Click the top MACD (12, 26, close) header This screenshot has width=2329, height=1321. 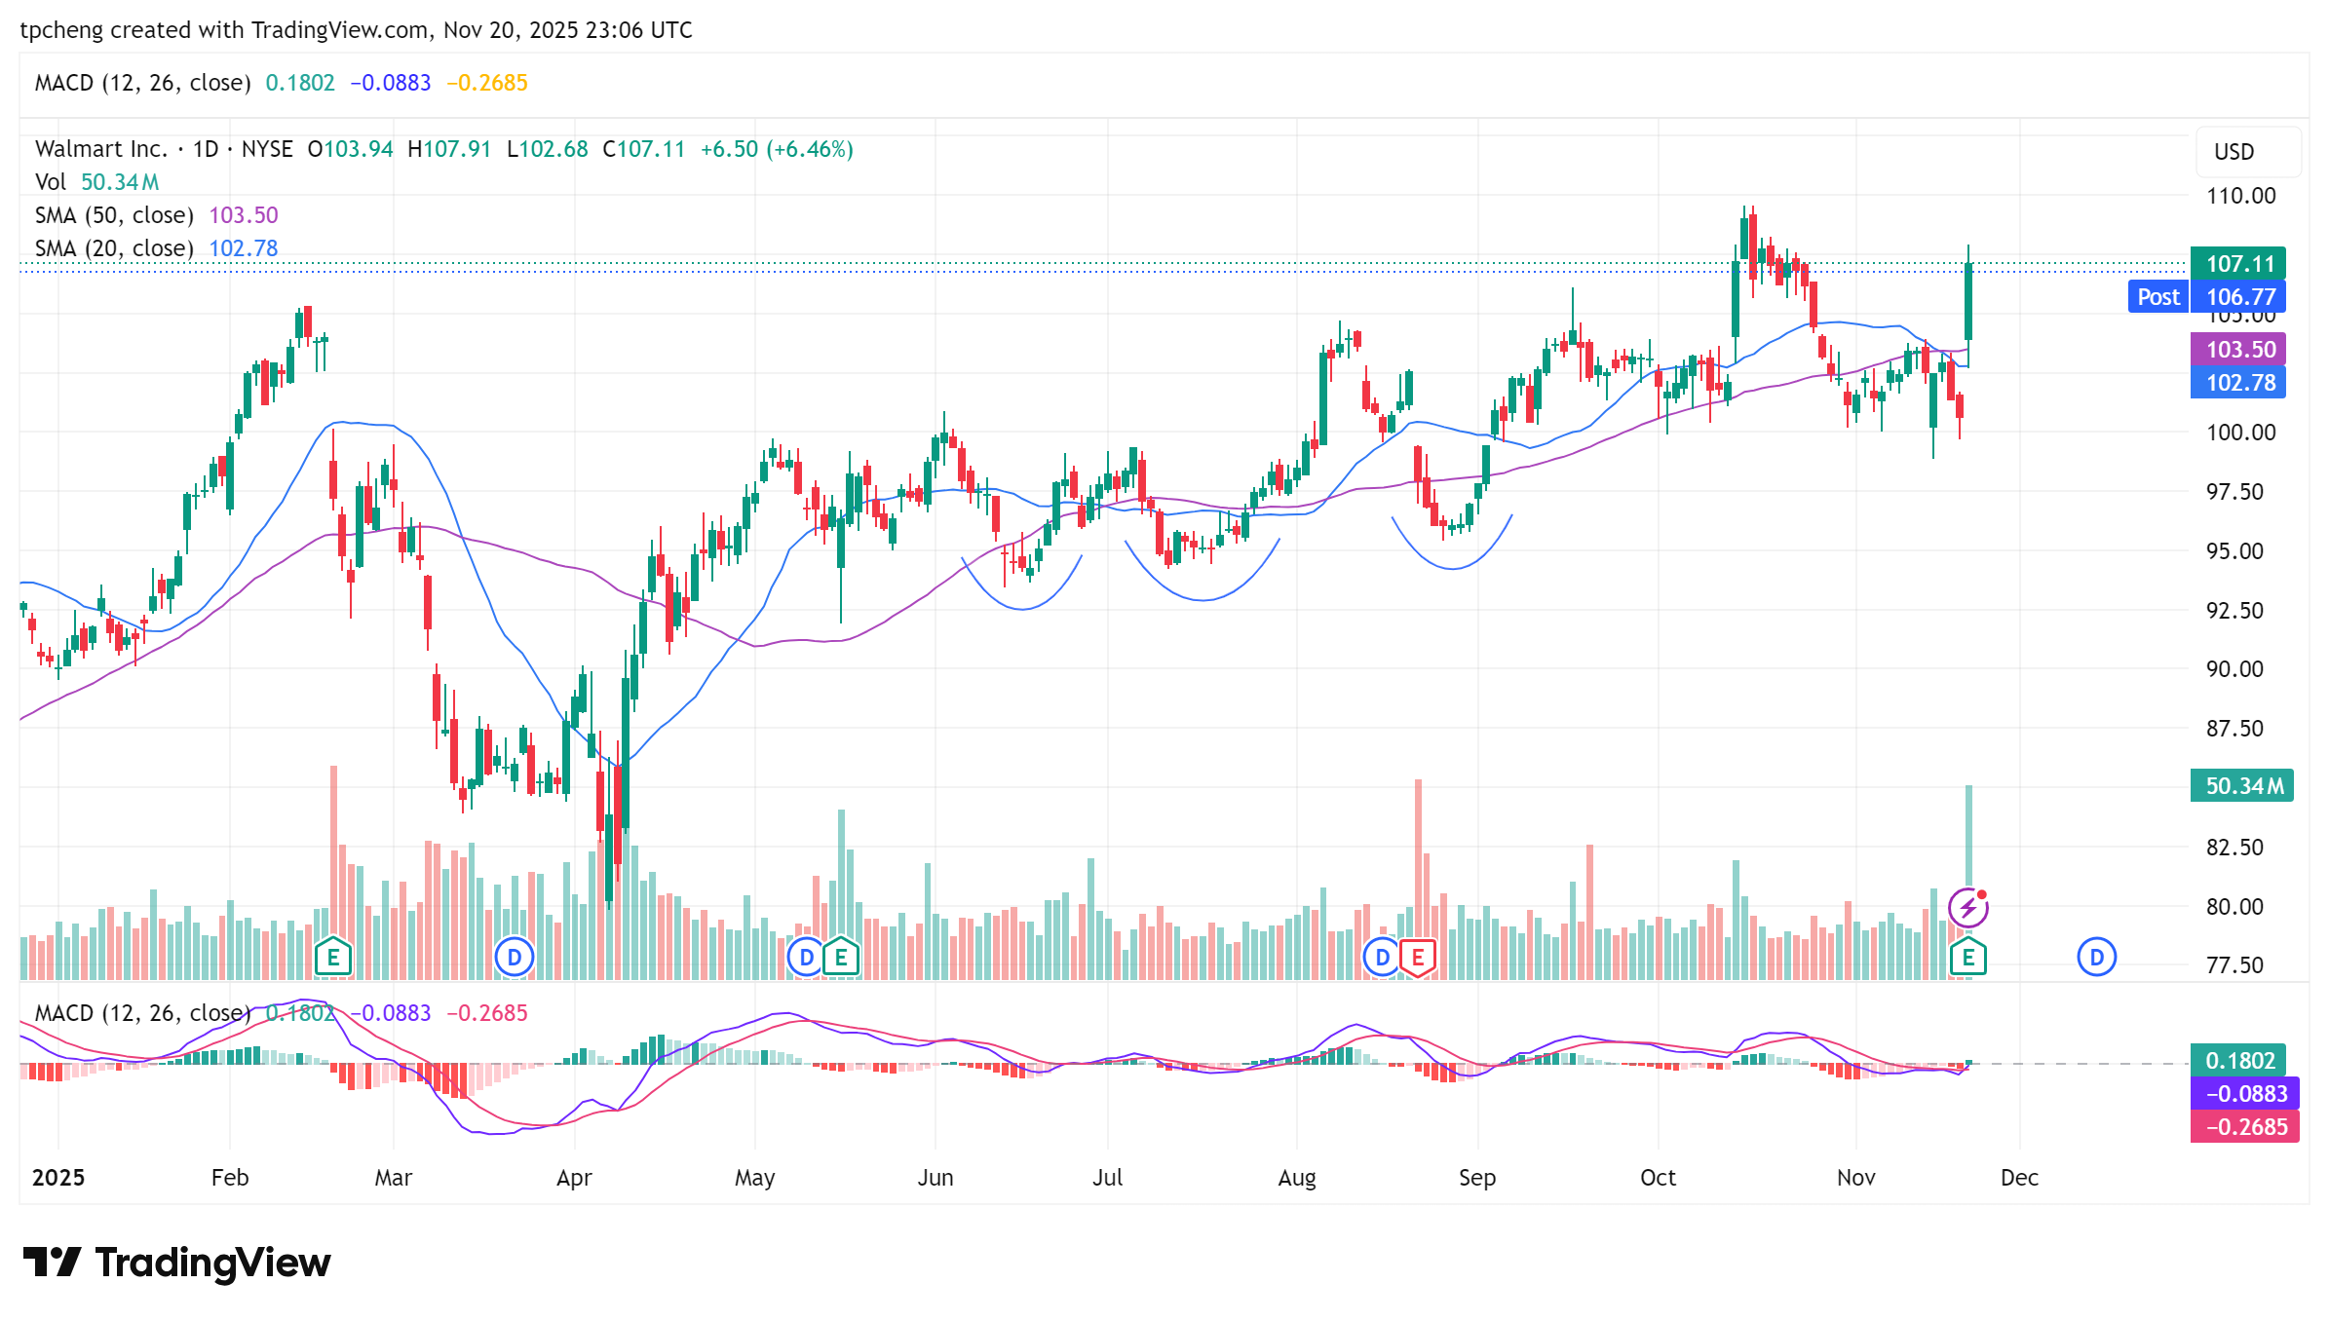point(142,83)
